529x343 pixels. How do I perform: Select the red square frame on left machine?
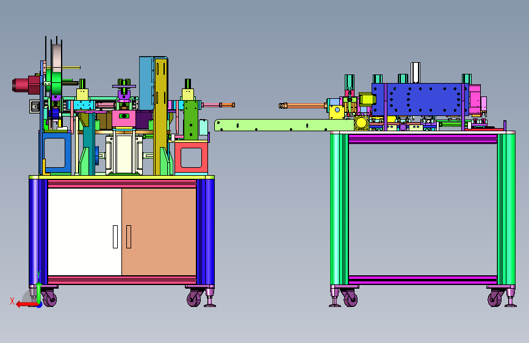[191, 158]
